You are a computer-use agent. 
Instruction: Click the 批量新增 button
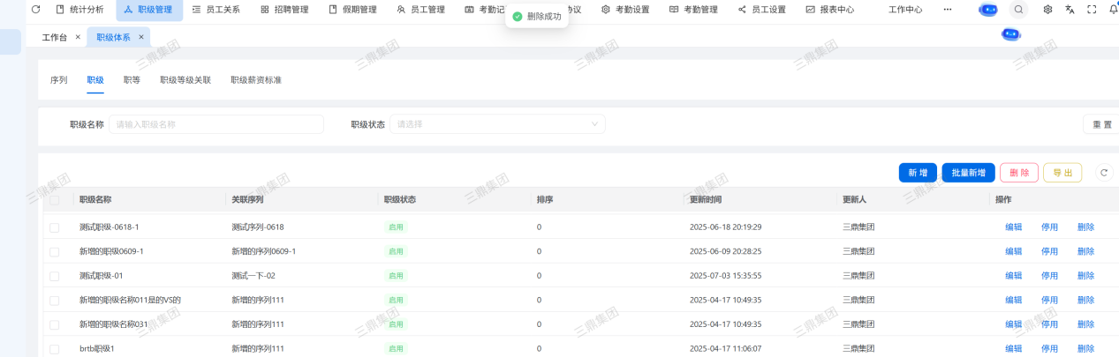[x=968, y=173]
